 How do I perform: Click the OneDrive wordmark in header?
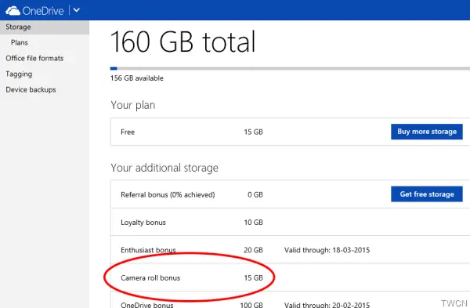click(x=43, y=11)
